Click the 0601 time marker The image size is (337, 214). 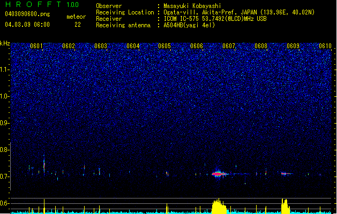(x=36, y=46)
